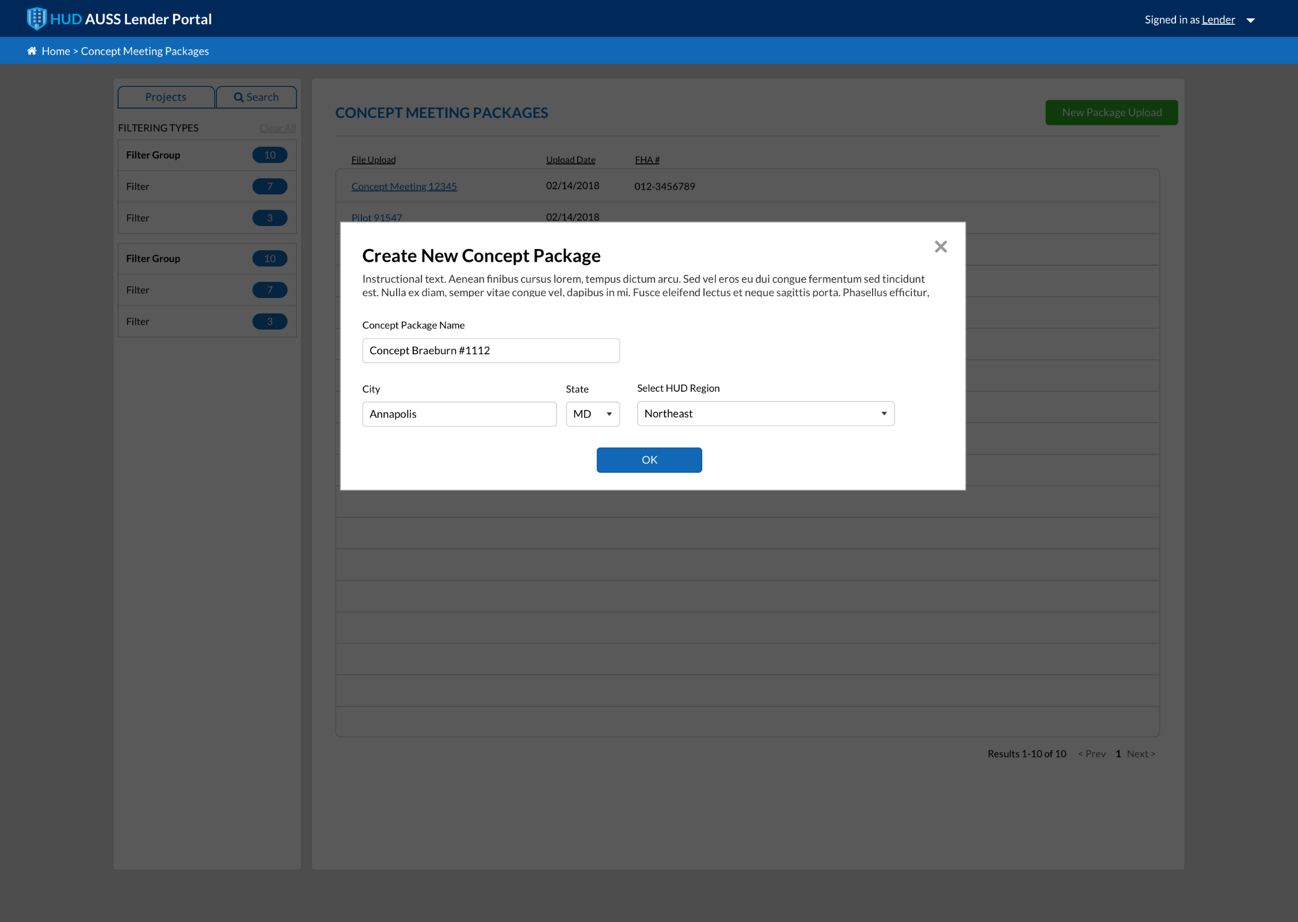Sort by Upload Date column header
Screen dimensions: 1298x922
(x=570, y=159)
